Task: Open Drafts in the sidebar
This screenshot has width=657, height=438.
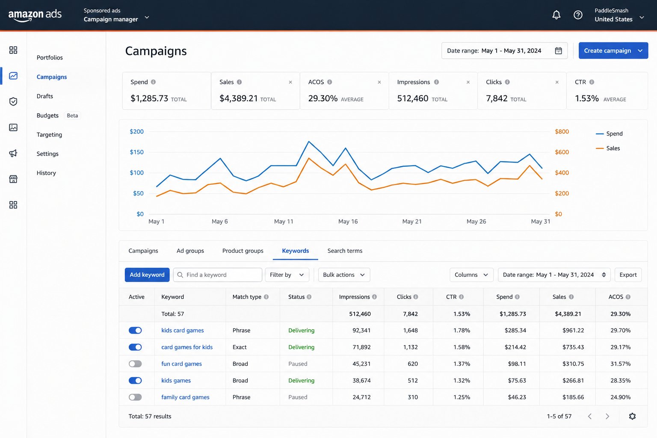Action: [x=45, y=96]
